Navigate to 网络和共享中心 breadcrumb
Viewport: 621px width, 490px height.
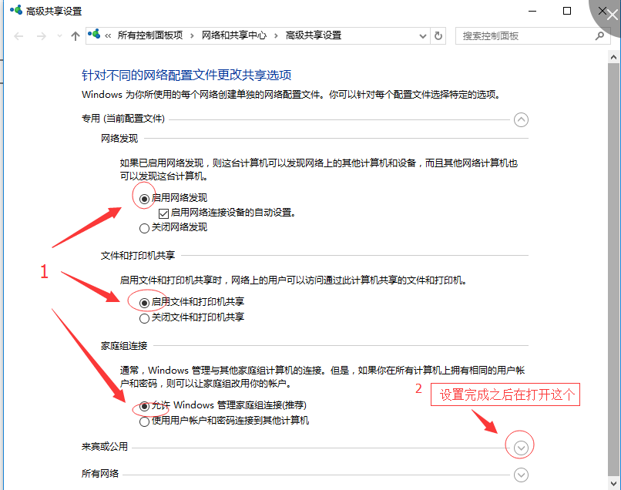(234, 35)
